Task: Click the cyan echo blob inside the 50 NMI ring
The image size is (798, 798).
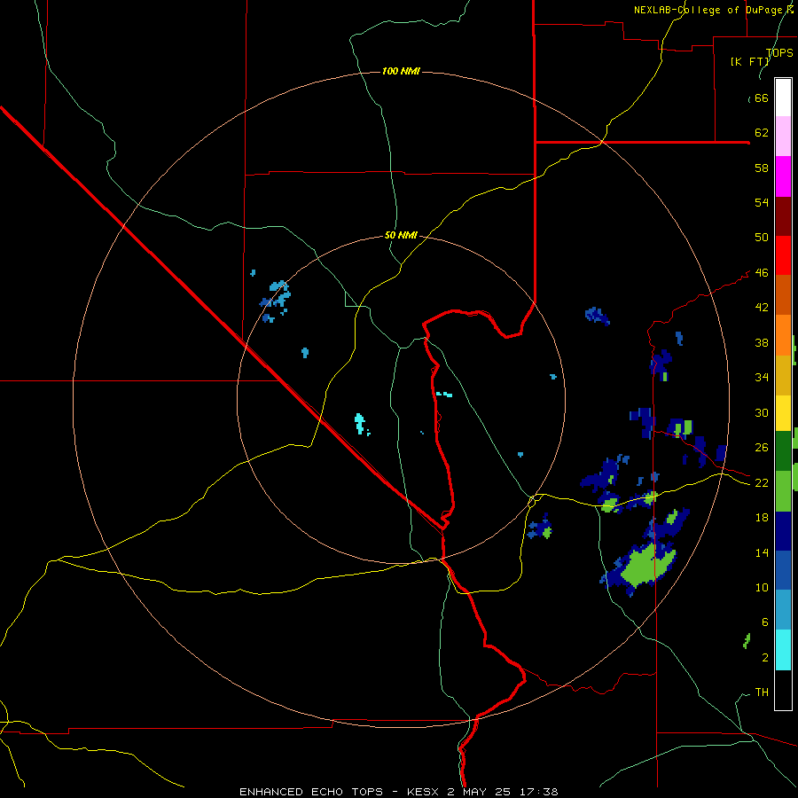Action: (x=360, y=424)
